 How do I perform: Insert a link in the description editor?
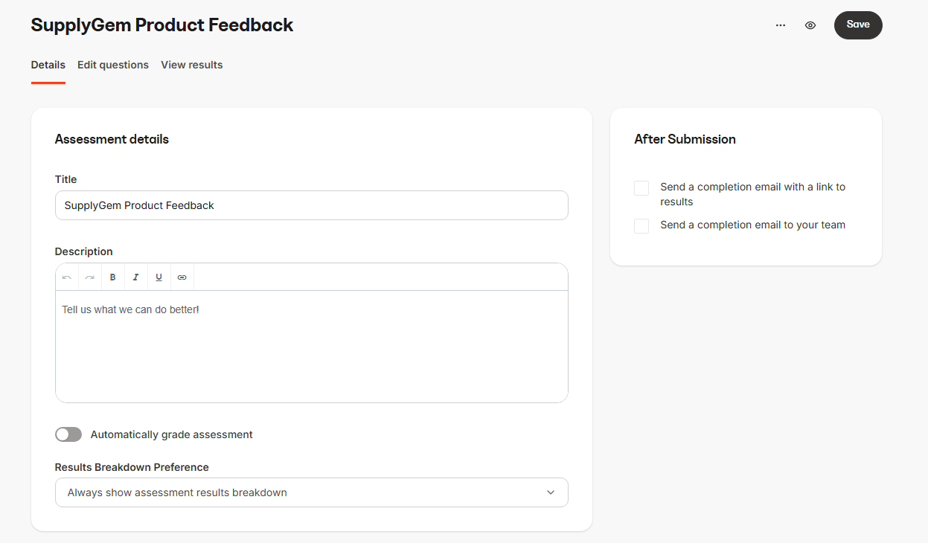coord(182,277)
